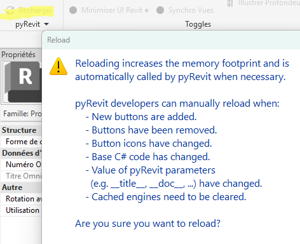
Task: Open the pyRevit panel dropdown arrow
Action: coord(46,24)
